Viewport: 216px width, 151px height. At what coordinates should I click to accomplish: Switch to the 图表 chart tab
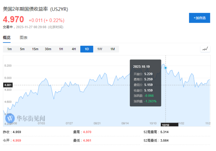24,37
